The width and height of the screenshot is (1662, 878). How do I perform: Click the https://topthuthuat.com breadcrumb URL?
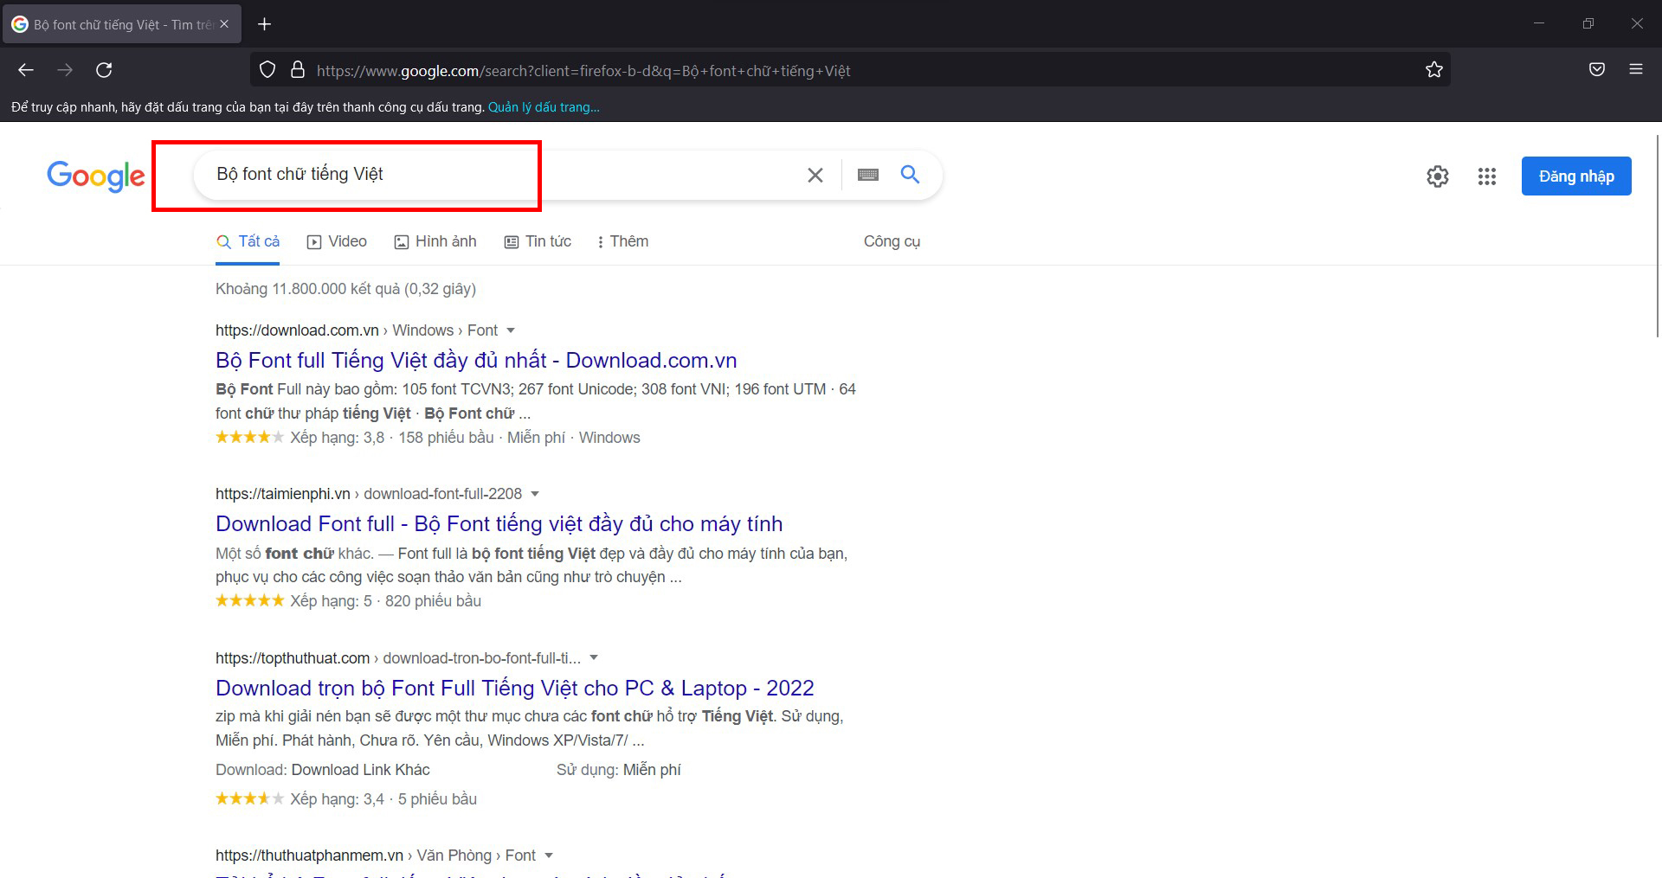pyautogui.click(x=293, y=658)
